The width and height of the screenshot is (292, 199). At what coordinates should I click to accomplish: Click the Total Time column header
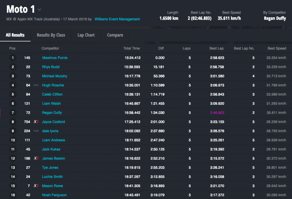click(131, 48)
